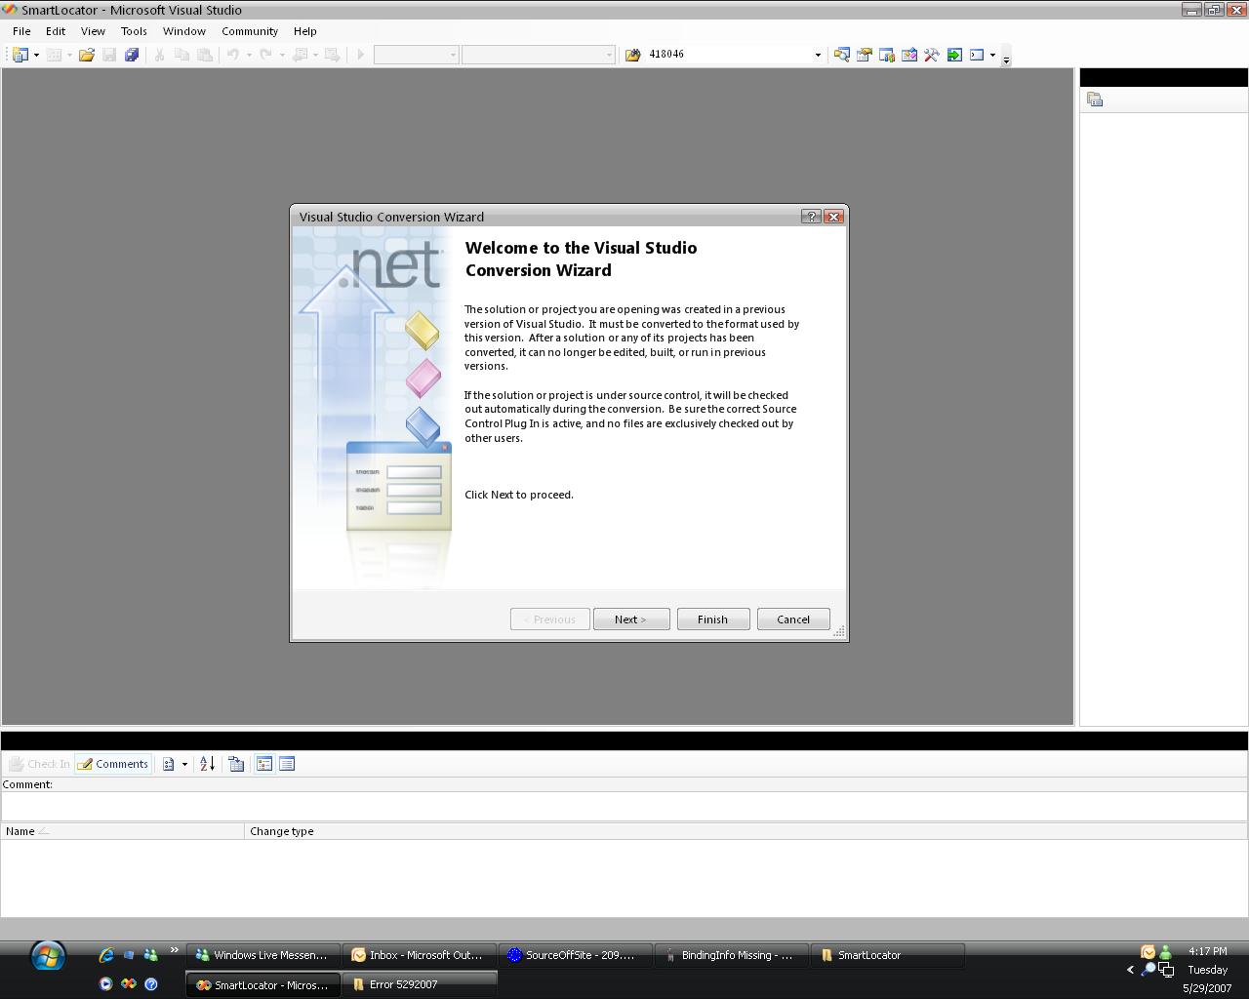The width and height of the screenshot is (1249, 999).
Task: Click Next in the Conversion Wizard
Action: click(x=631, y=619)
